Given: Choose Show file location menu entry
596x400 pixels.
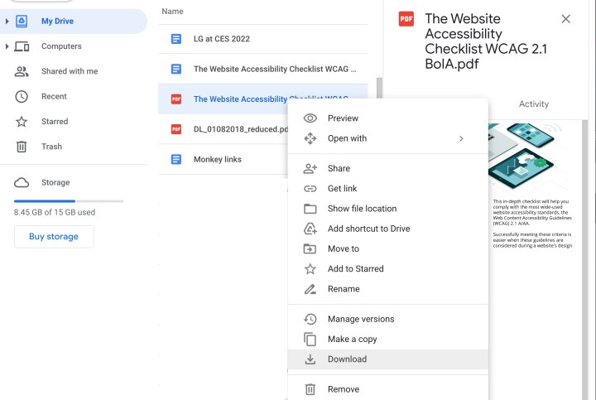Looking at the screenshot, I should click(387, 209).
